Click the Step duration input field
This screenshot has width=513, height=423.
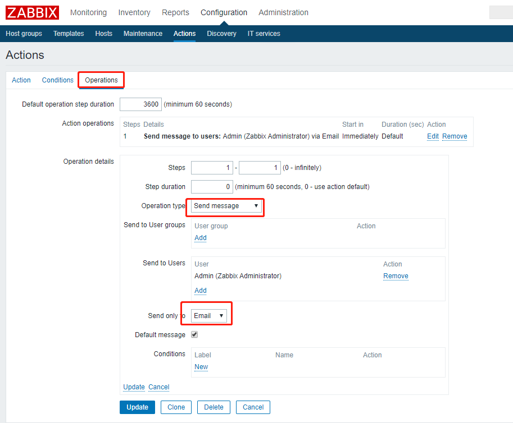[x=212, y=187]
